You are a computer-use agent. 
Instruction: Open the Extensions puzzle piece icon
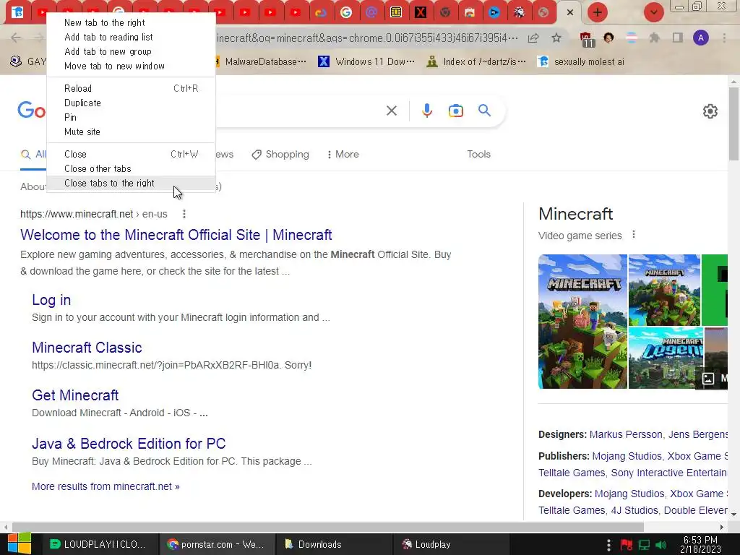654,38
